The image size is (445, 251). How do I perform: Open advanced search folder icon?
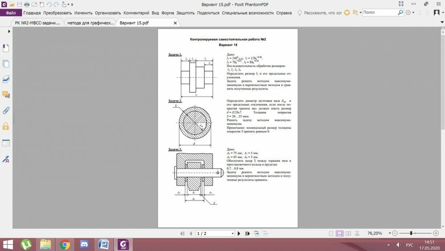355,12
